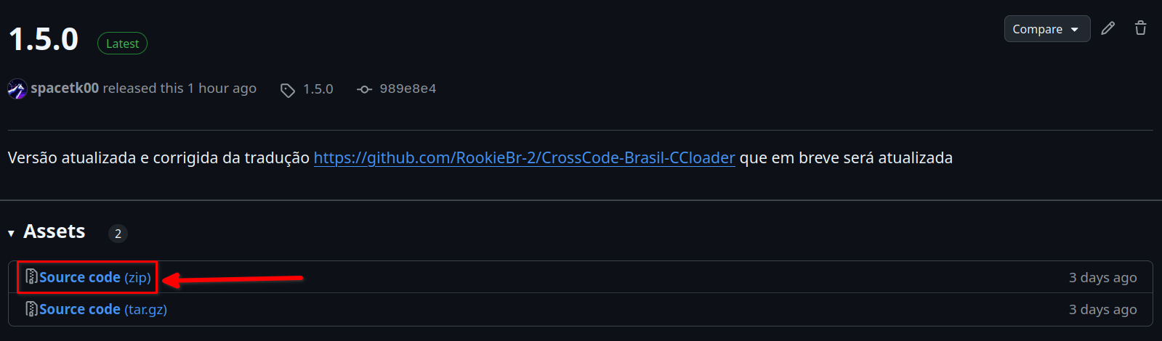1162x341 pixels.
Task: Open the 1.5.0 tag label link
Action: [x=318, y=89]
